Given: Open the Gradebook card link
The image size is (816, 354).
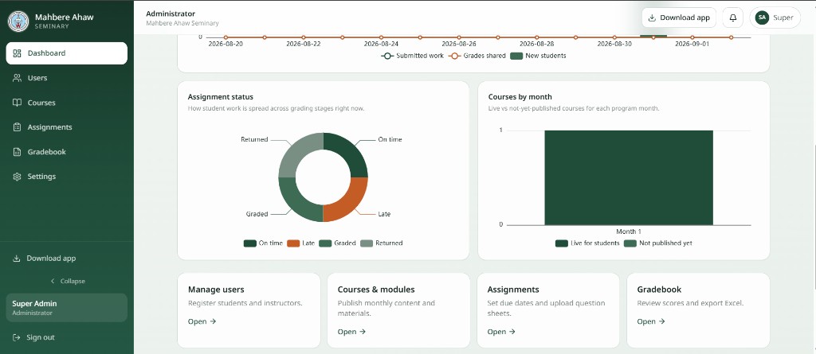Looking at the screenshot, I should 651,321.
